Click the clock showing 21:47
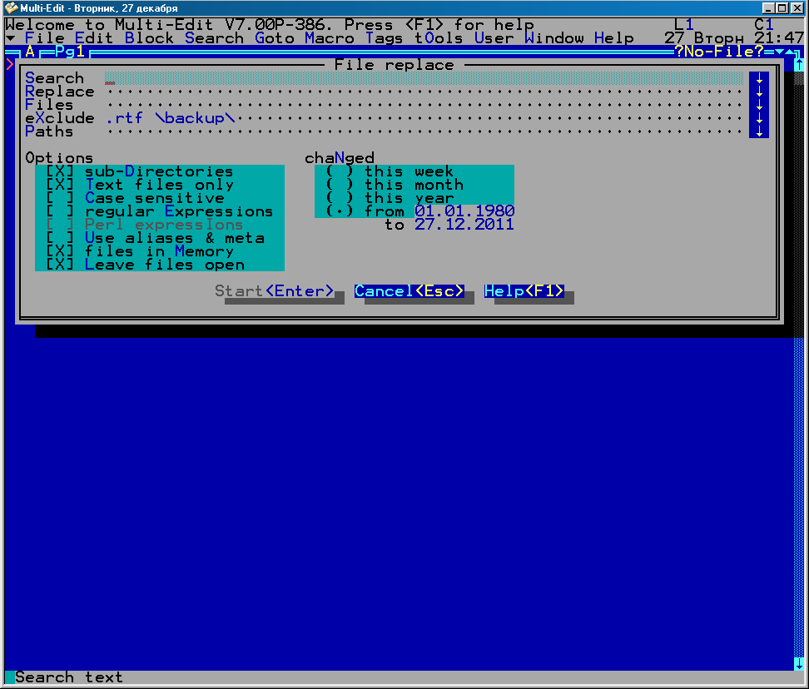Image resolution: width=809 pixels, height=689 pixels. pos(779,38)
